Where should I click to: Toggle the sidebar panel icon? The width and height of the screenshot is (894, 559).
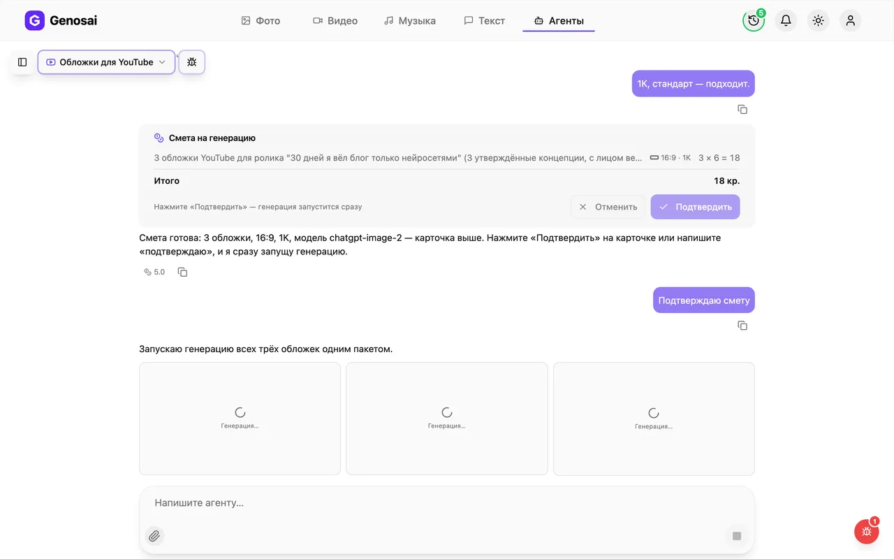pos(22,62)
